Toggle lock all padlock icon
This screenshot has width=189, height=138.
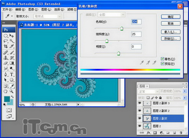(x=160, y=98)
